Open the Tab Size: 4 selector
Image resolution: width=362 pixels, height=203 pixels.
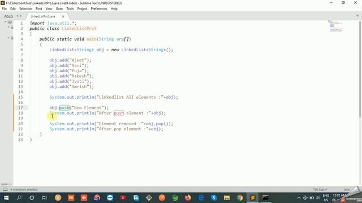[x=320, y=189]
